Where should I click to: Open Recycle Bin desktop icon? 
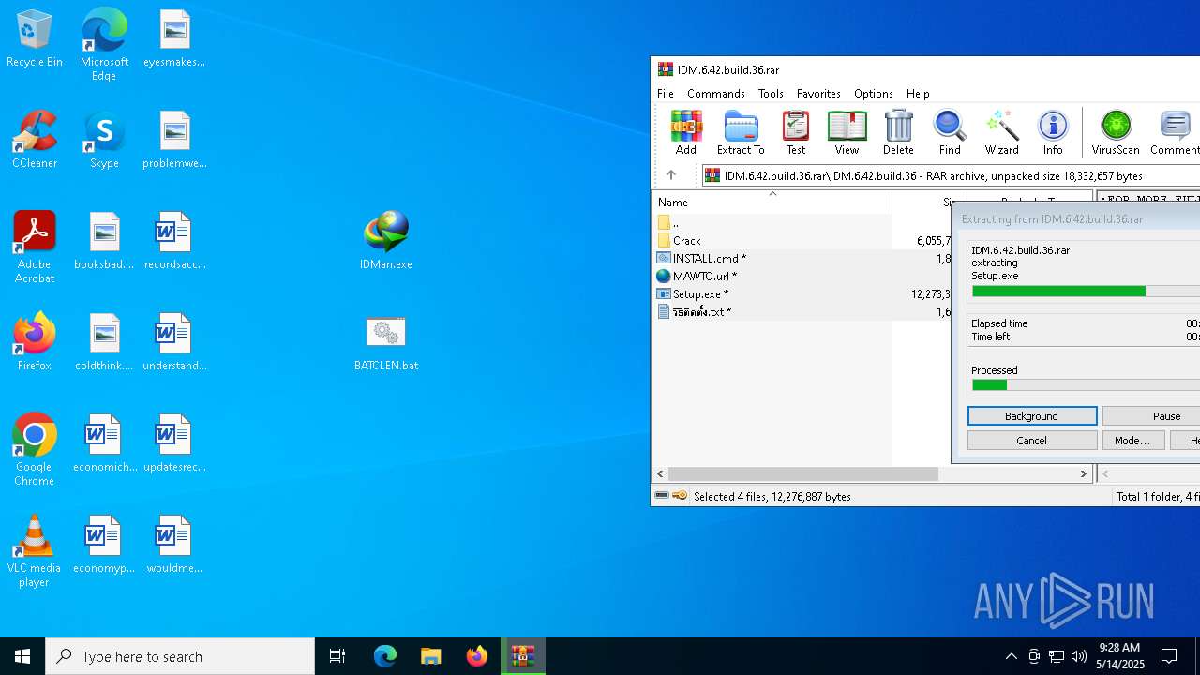tap(35, 38)
